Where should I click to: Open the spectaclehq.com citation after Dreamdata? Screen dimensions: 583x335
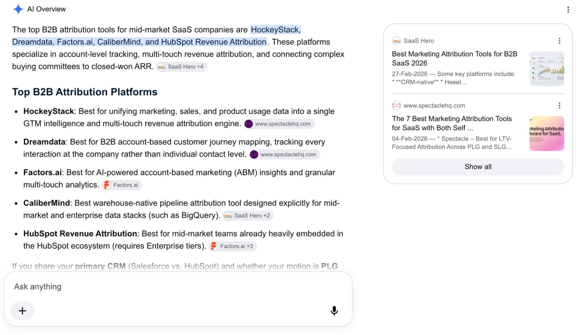click(x=285, y=155)
